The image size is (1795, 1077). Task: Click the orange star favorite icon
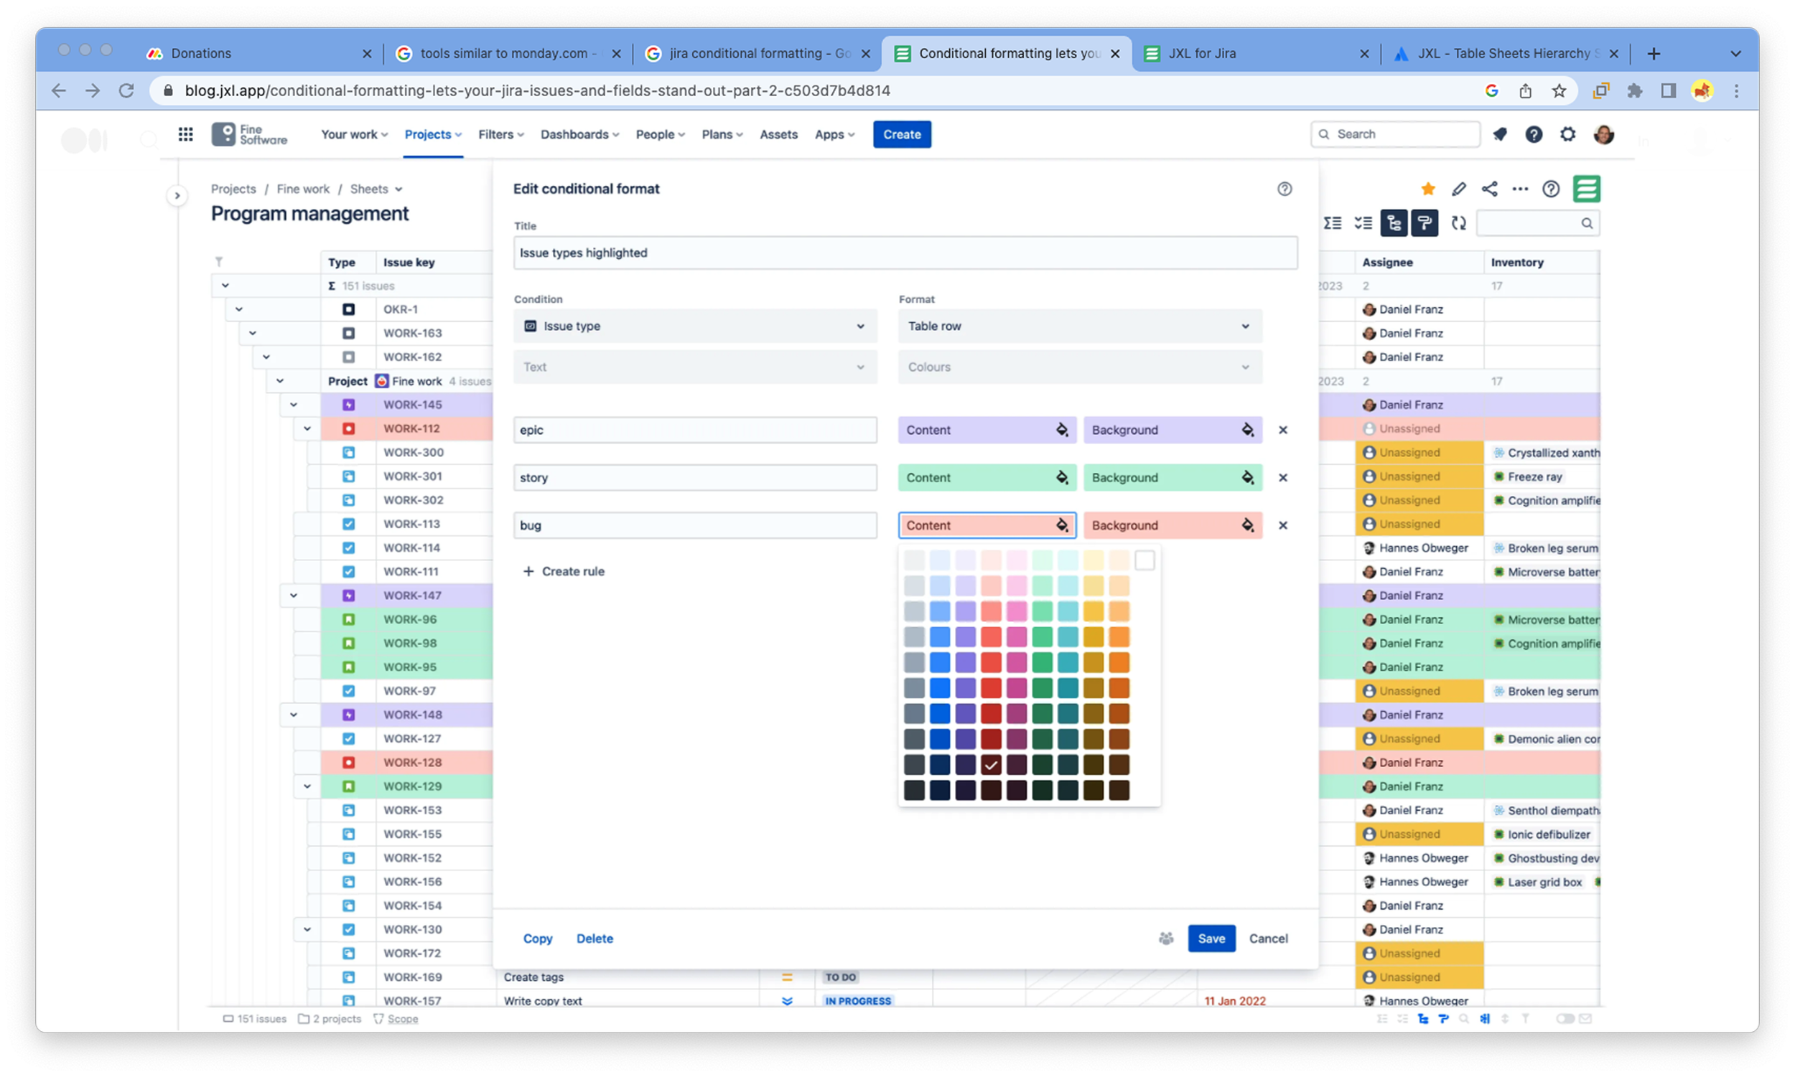click(x=1427, y=189)
